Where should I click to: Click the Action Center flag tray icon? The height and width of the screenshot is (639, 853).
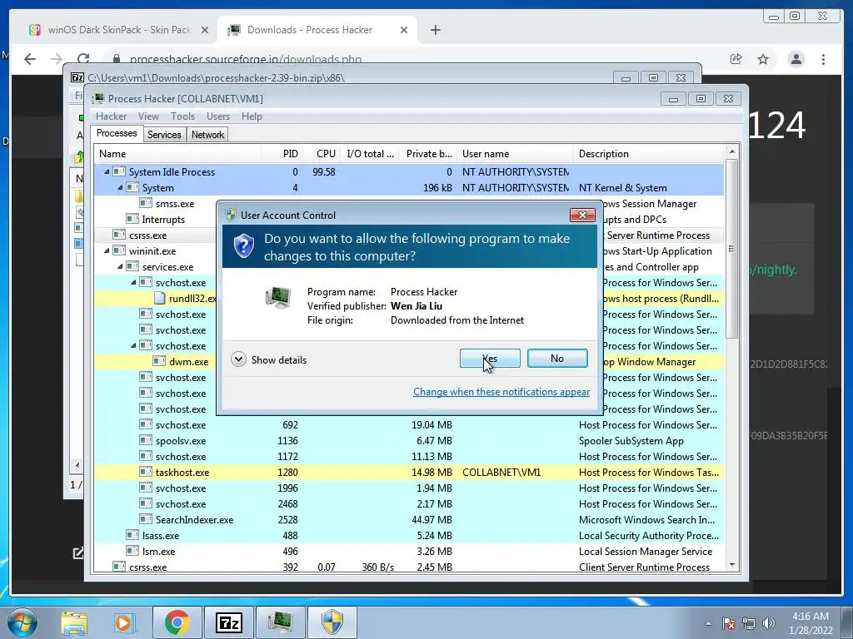click(x=729, y=623)
